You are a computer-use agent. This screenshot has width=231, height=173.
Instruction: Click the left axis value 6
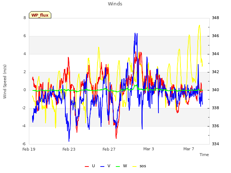(25, 36)
